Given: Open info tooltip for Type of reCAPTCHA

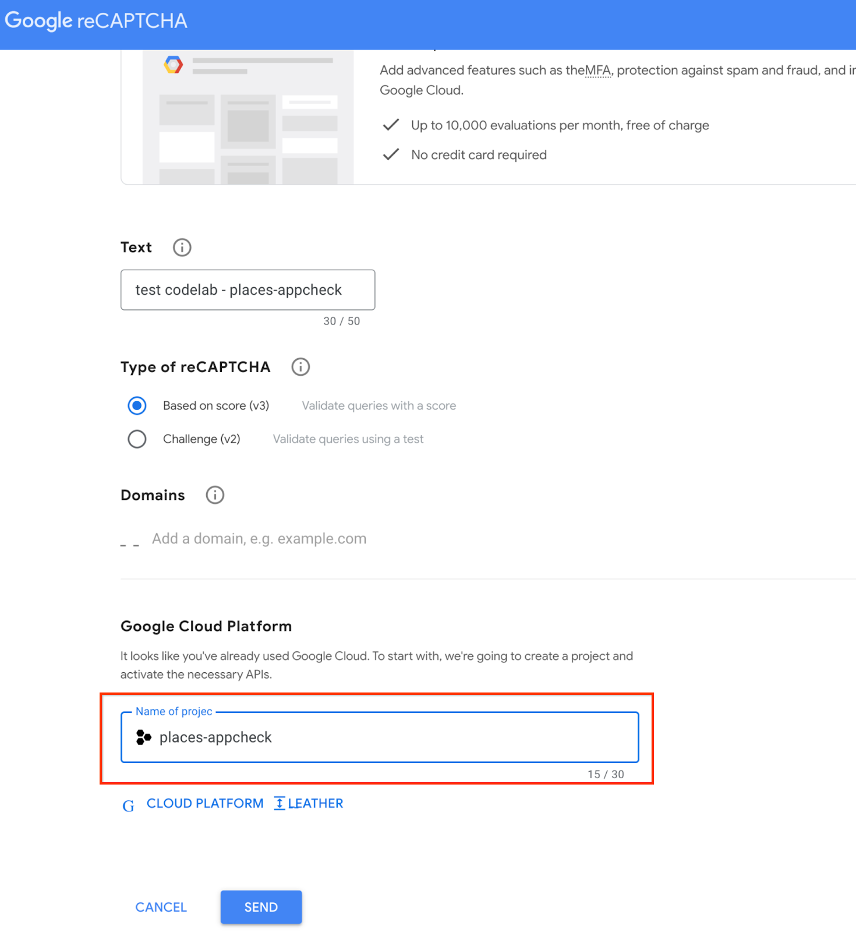Looking at the screenshot, I should click(300, 367).
